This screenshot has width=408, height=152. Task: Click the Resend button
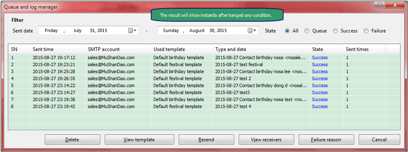click(206, 140)
